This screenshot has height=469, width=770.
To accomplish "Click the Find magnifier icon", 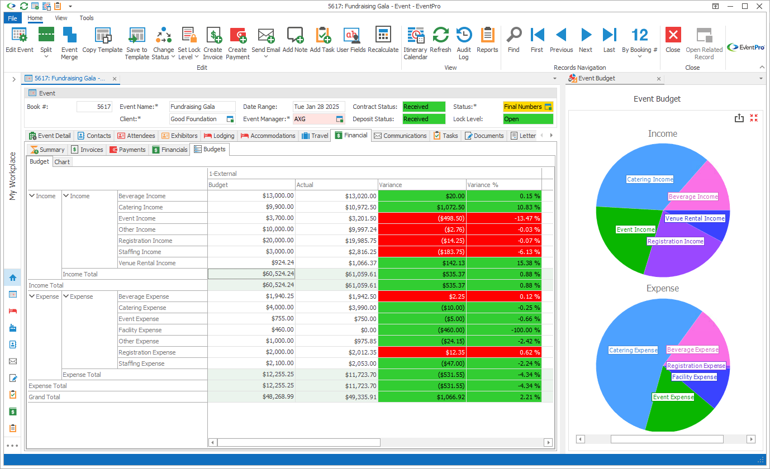I will tap(514, 35).
